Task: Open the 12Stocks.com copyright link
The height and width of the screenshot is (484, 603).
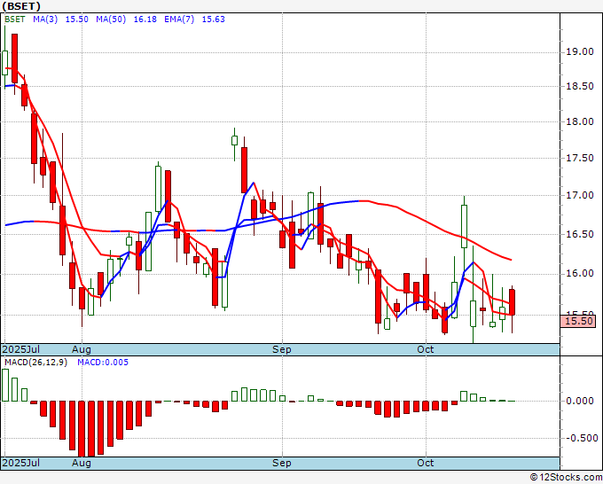Action: click(x=566, y=478)
